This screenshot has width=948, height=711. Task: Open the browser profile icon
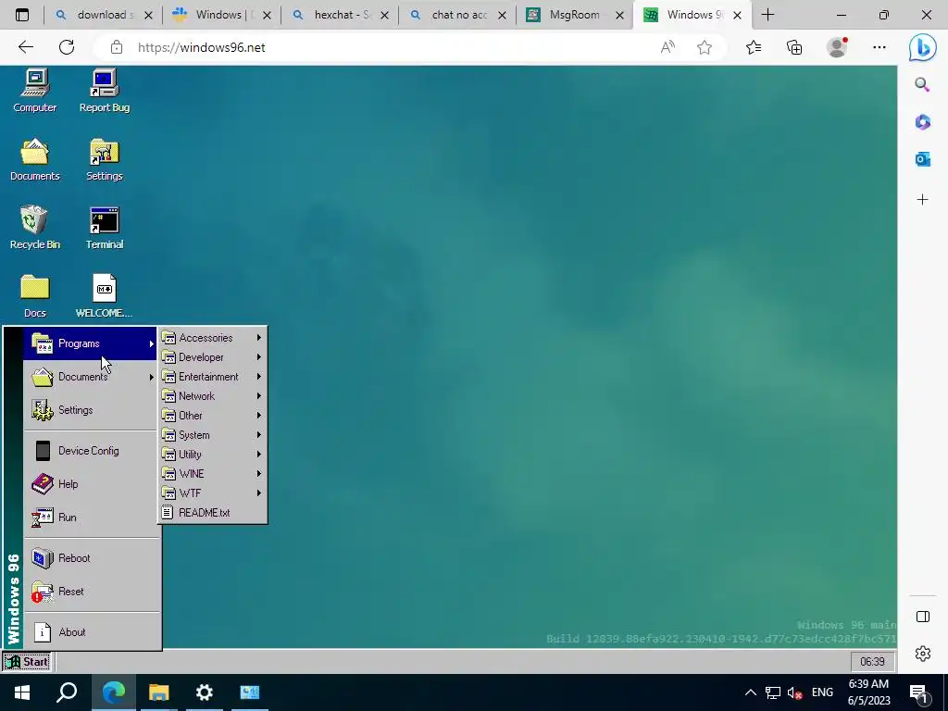837,47
